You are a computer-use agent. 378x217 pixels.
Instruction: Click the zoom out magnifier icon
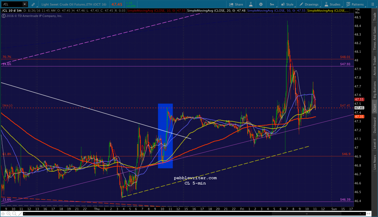click(x=14, y=214)
